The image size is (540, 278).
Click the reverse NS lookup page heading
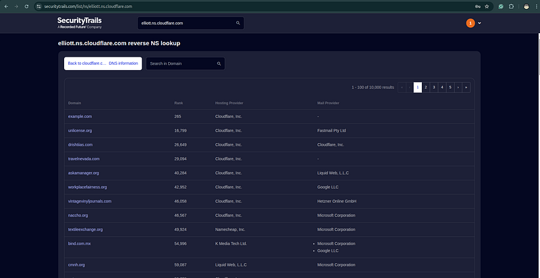(x=119, y=43)
